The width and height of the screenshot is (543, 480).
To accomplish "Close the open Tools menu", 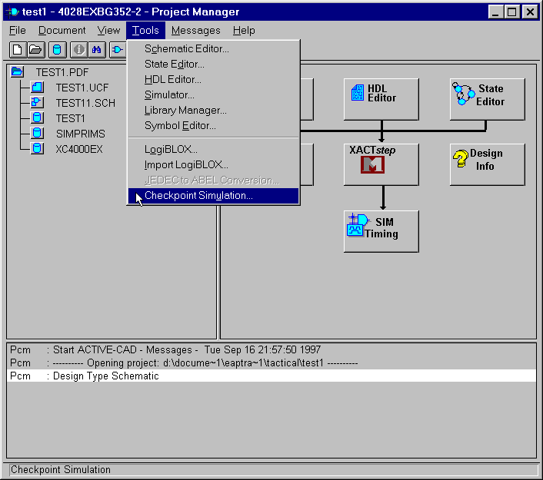I will 145,31.
